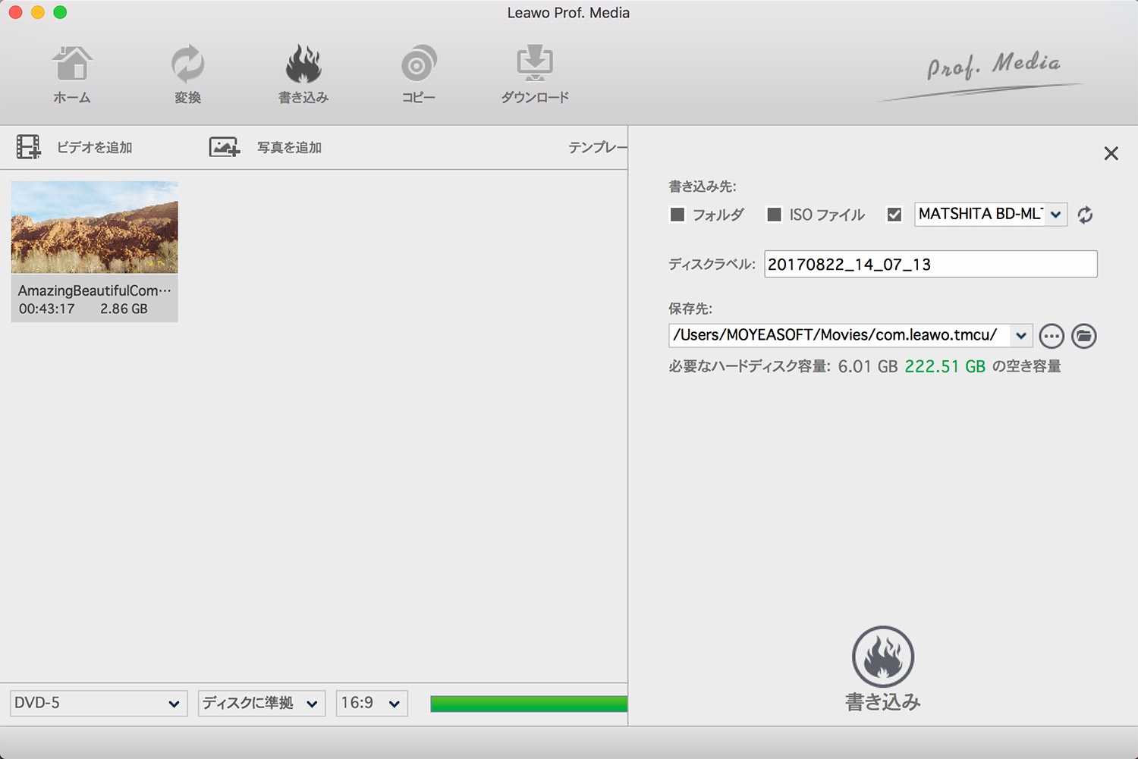Click the add photo picture icon

tap(225, 147)
